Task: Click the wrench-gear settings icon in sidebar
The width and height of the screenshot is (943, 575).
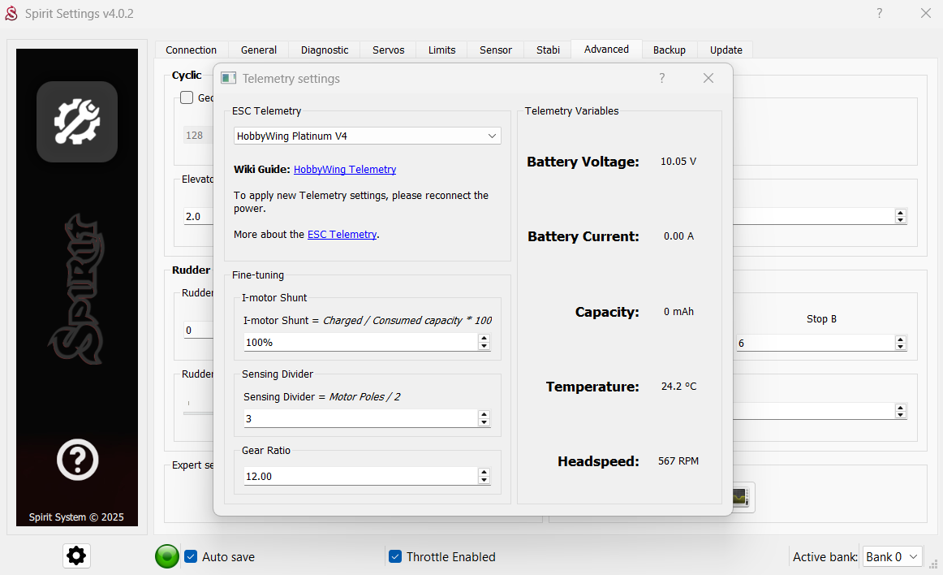Action: tap(77, 122)
